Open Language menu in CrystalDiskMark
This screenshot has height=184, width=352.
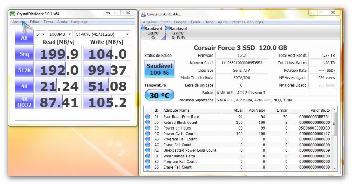click(79, 22)
